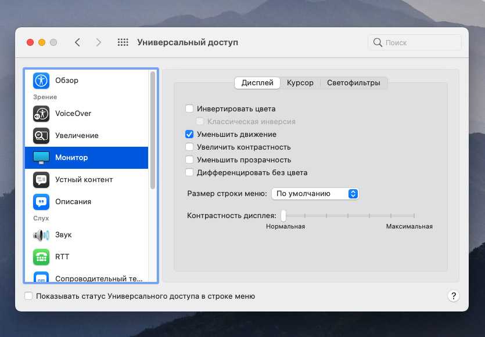
Task: Go forward with the right chevron
Action: [98, 42]
